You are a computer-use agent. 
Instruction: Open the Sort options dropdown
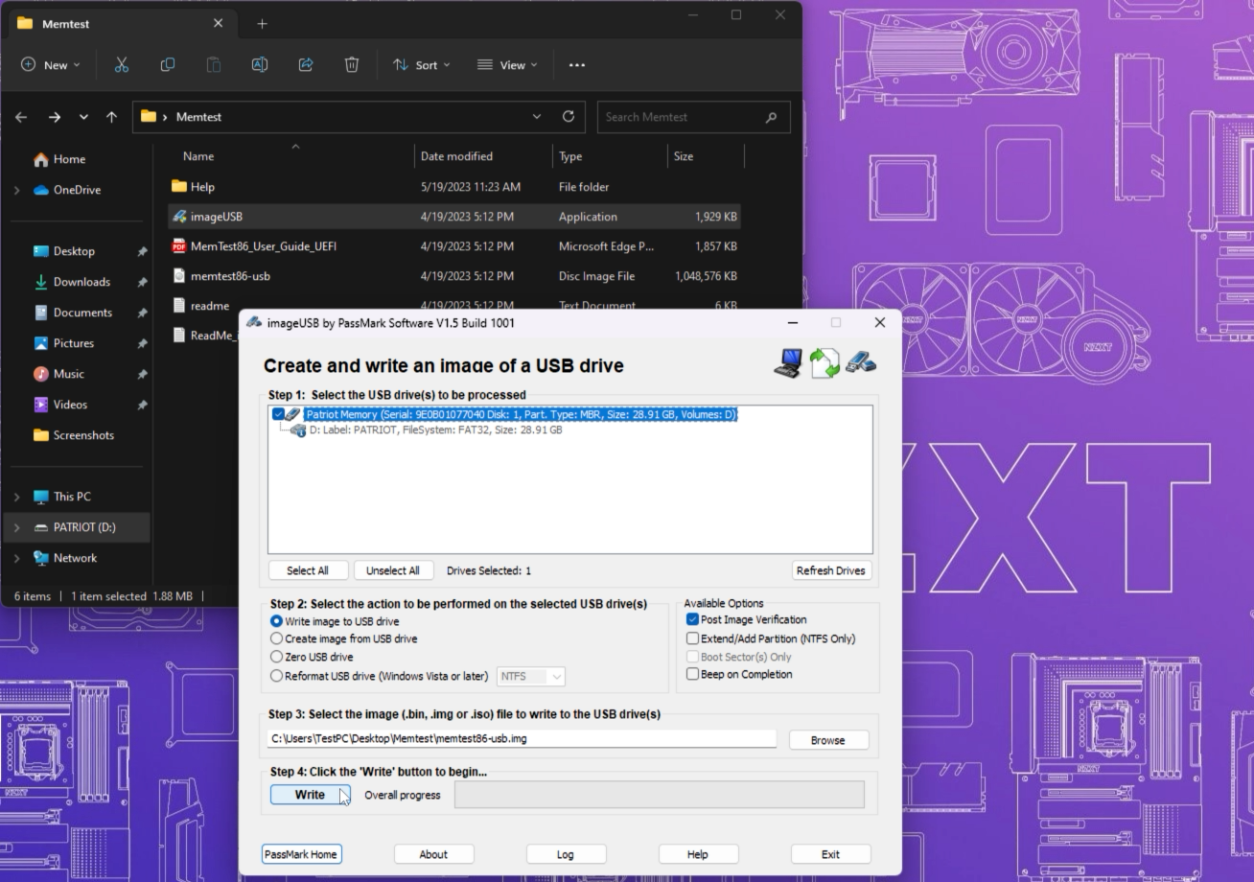pyautogui.click(x=422, y=64)
